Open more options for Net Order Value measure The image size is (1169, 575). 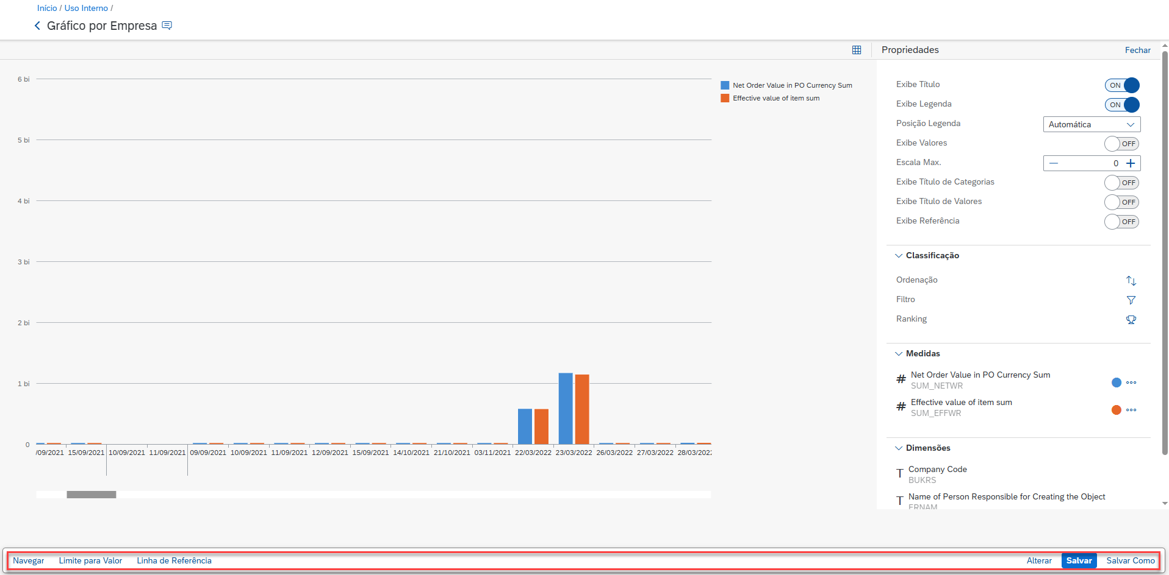(x=1131, y=383)
